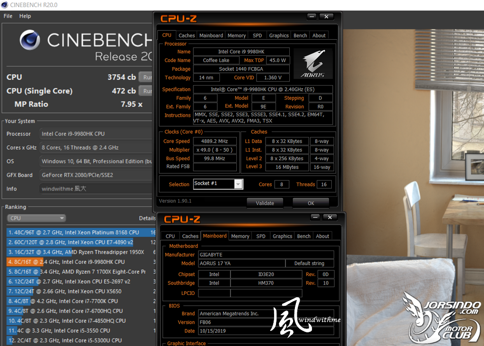The image size is (484, 346).
Task: Switch to Memory tab in lower CPU-Z
Action: [x=240, y=236]
